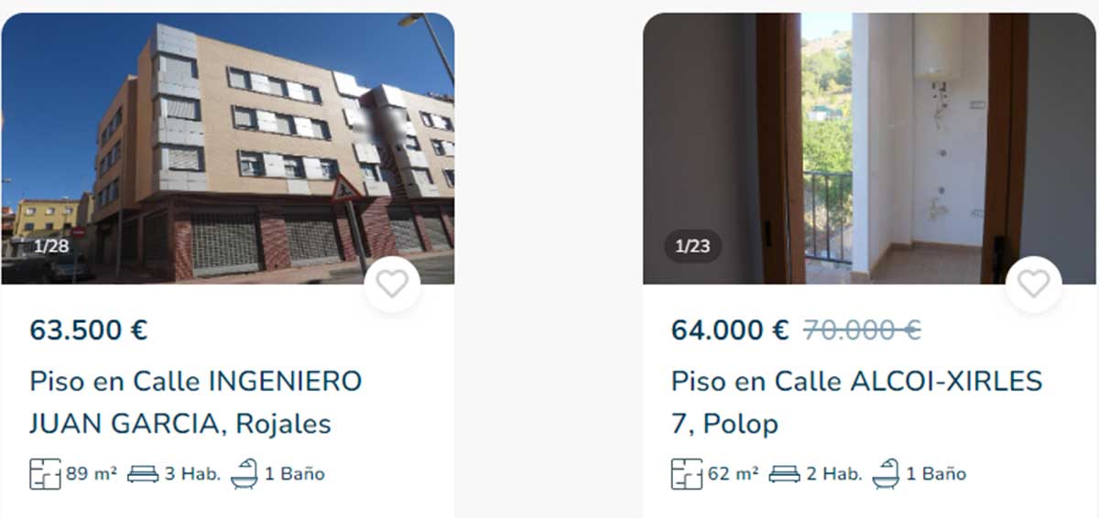Click bed icon next to 2 Hab.
Image resolution: width=1099 pixels, height=518 pixels.
click(x=784, y=474)
